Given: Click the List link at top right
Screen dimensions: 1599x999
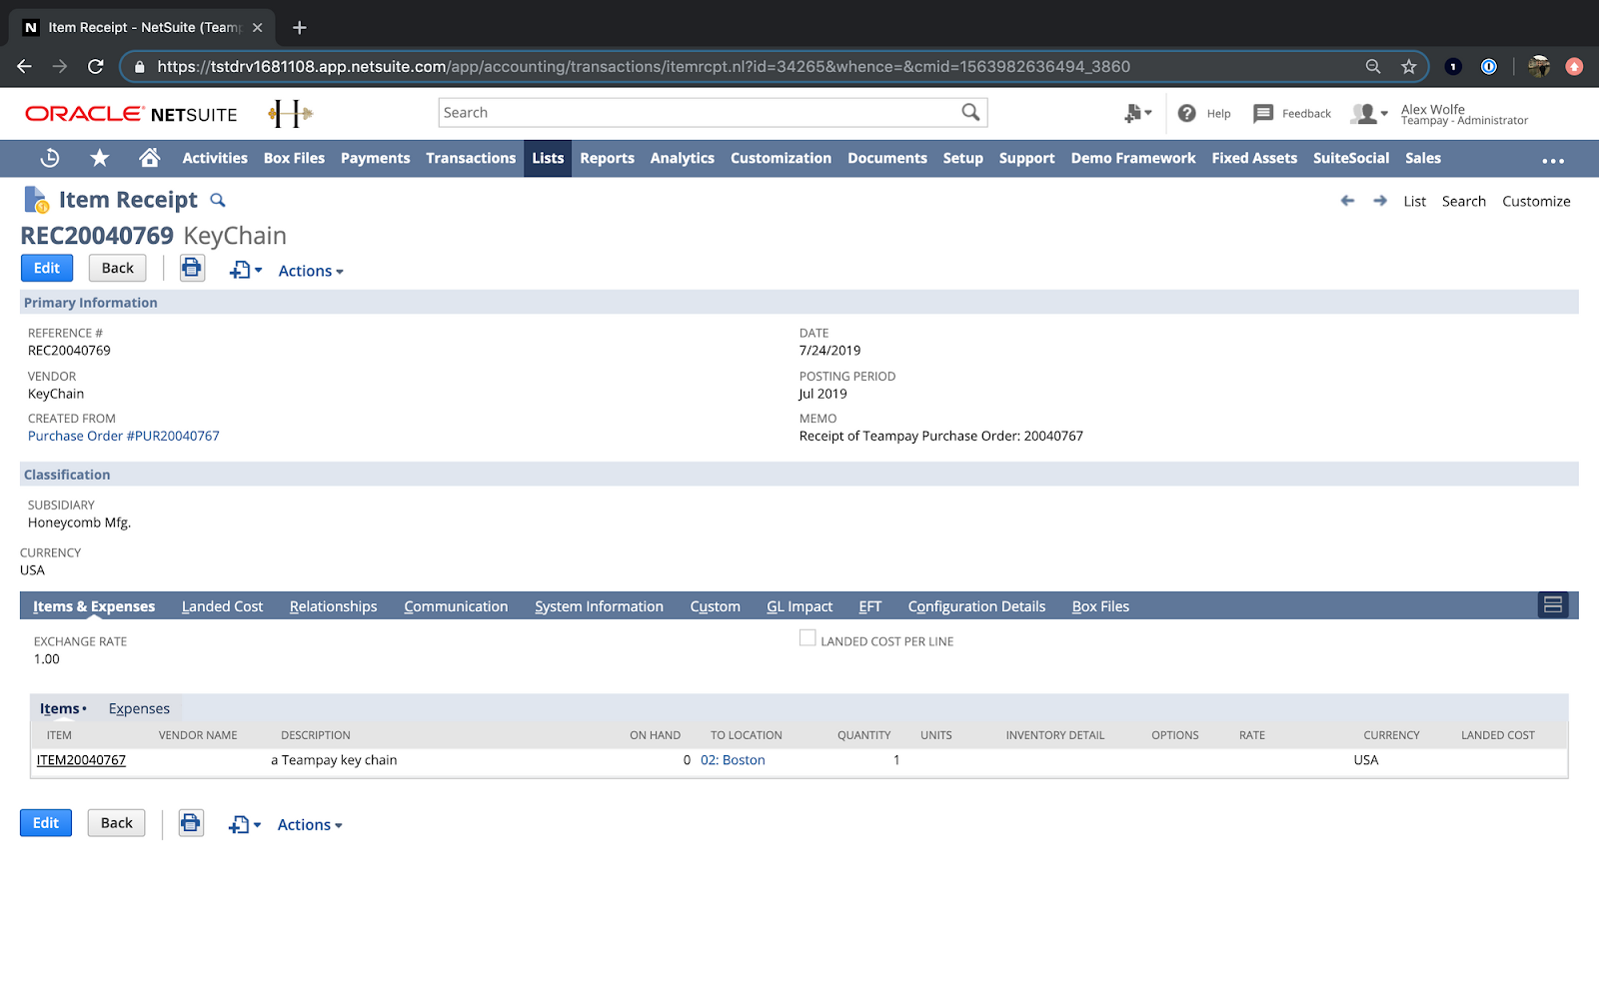Looking at the screenshot, I should [x=1414, y=201].
